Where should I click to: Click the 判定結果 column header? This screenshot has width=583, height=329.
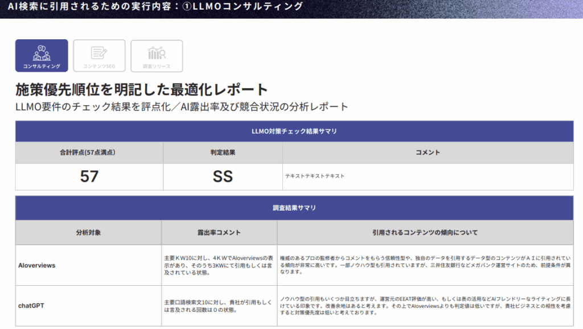[x=223, y=153]
